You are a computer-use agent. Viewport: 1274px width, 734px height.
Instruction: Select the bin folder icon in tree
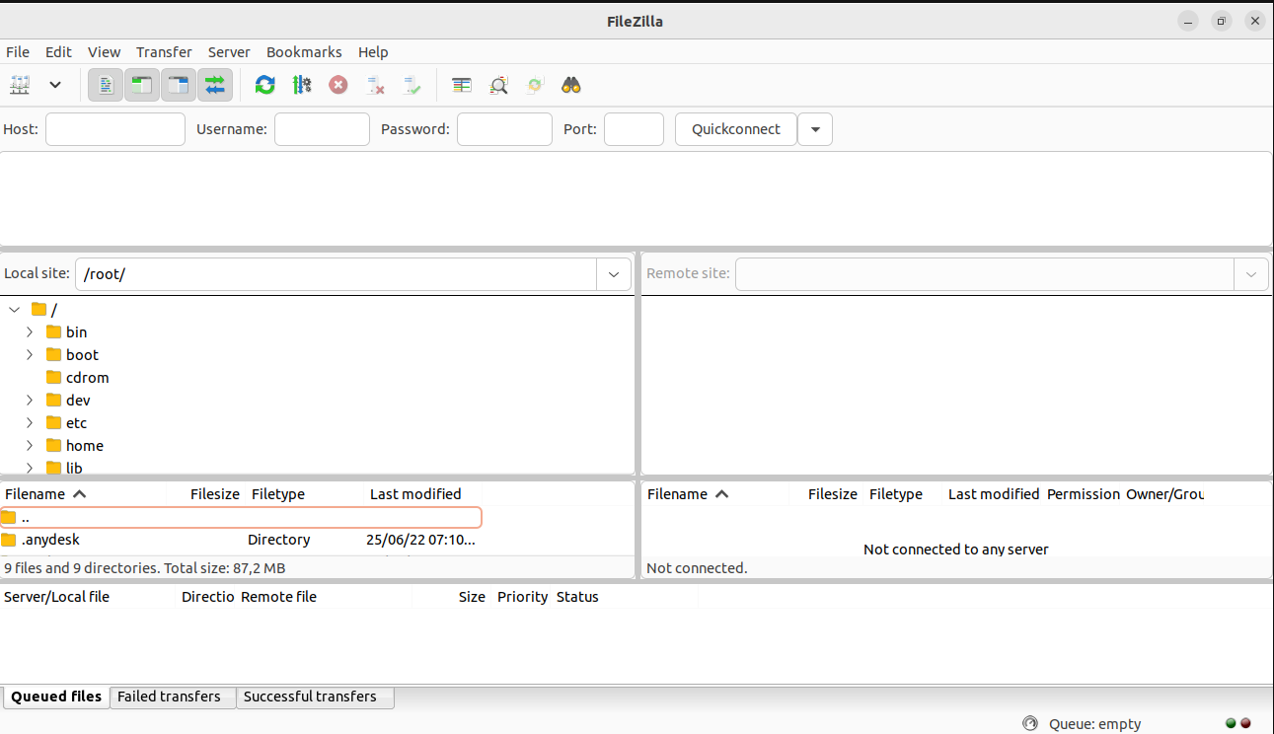point(54,331)
